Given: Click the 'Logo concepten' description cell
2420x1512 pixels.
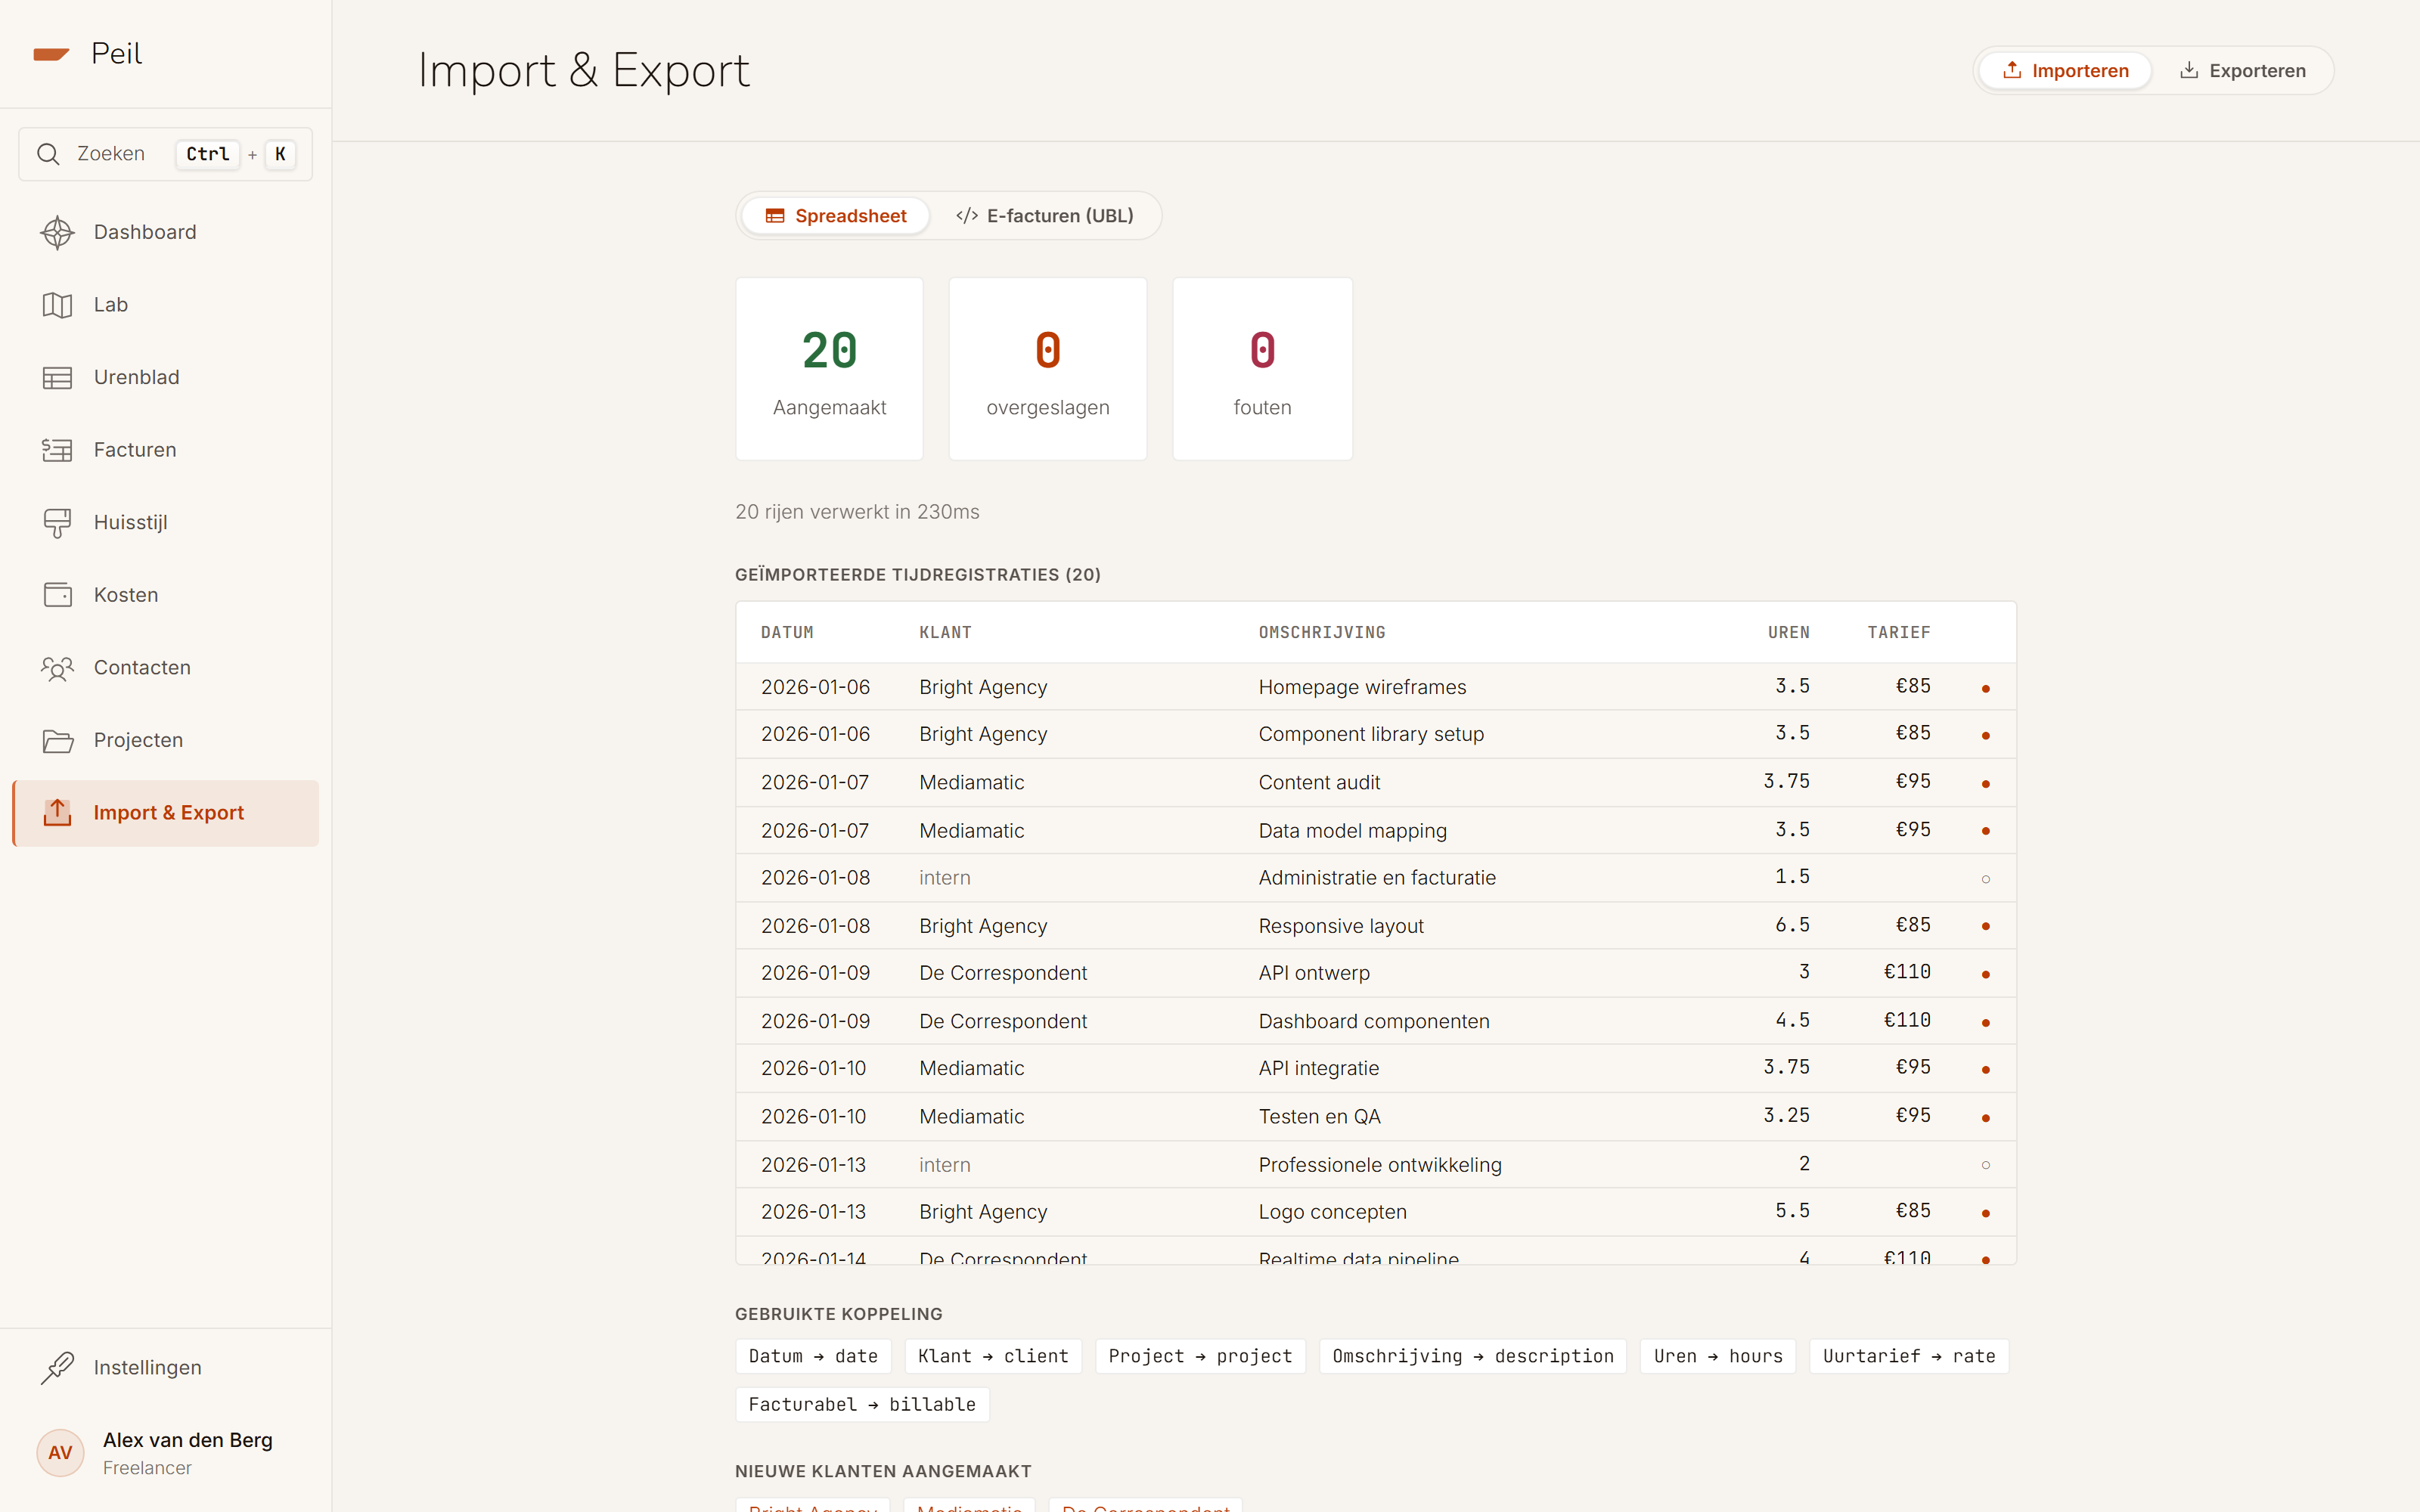Looking at the screenshot, I should pos(1332,1212).
